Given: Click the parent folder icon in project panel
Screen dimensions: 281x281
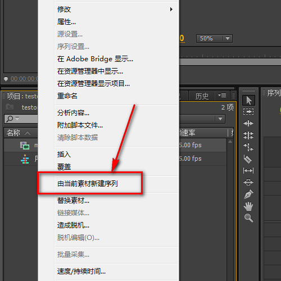Looking at the screenshot, I should pyautogui.click(x=10, y=107).
